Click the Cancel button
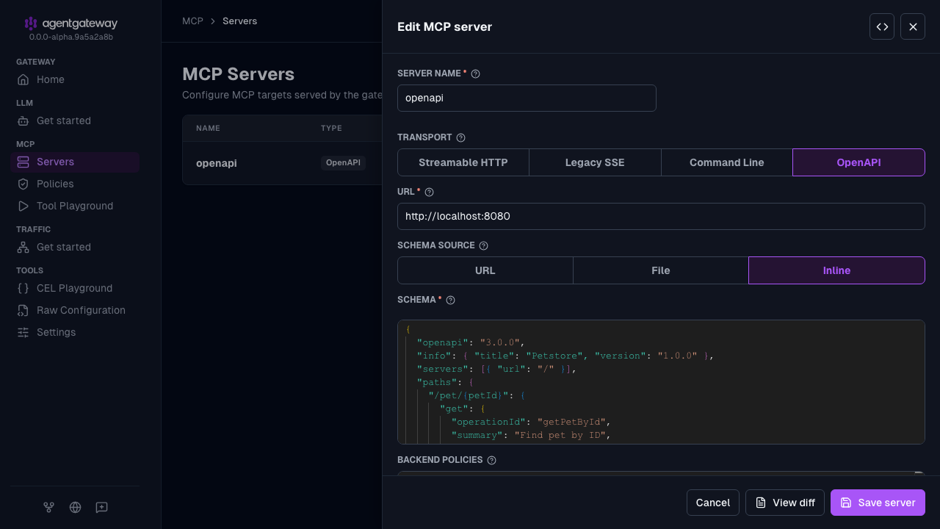 pyautogui.click(x=713, y=503)
